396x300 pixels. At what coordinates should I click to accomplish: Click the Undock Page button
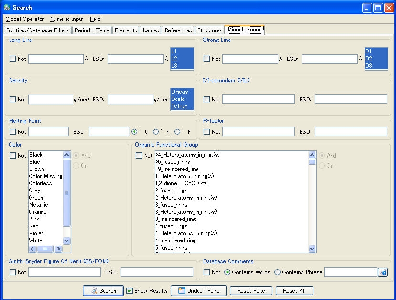[199, 290]
